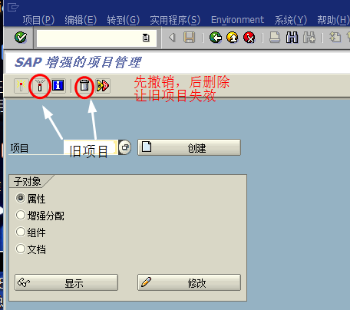Click the First Page icon
This screenshot has height=310, width=350.
pos(335,38)
